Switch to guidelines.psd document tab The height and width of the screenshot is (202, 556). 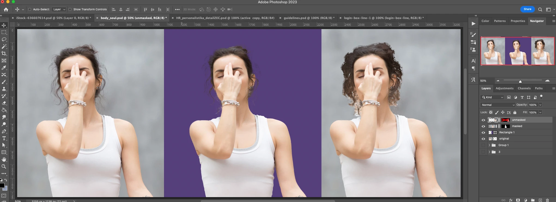[x=309, y=18]
